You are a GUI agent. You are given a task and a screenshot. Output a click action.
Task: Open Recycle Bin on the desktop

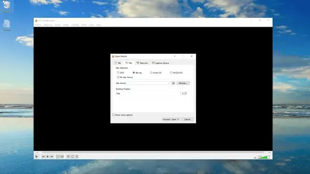pos(6,6)
